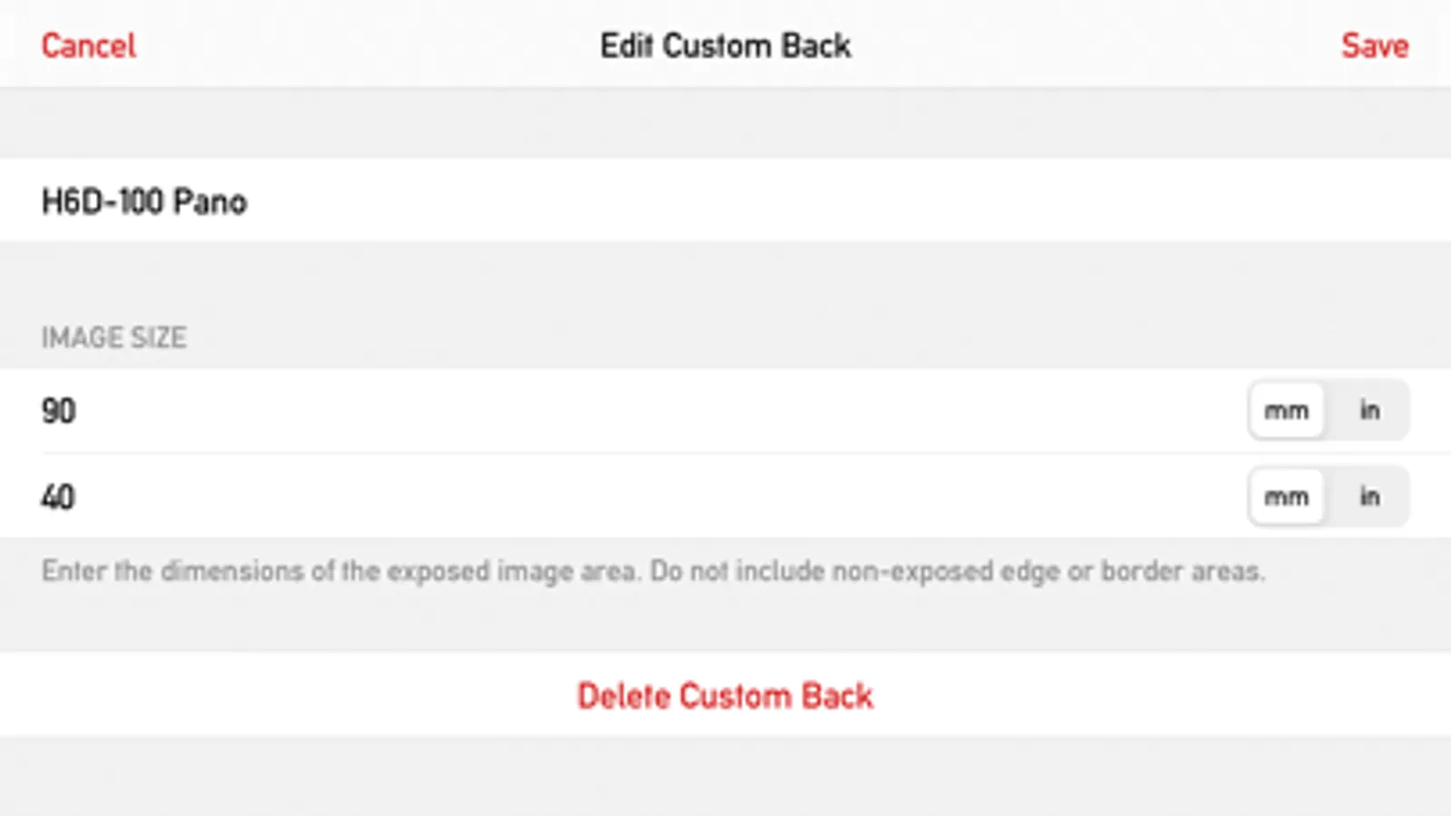Click the number 90 in the image size list
The image size is (1451, 816).
point(58,411)
